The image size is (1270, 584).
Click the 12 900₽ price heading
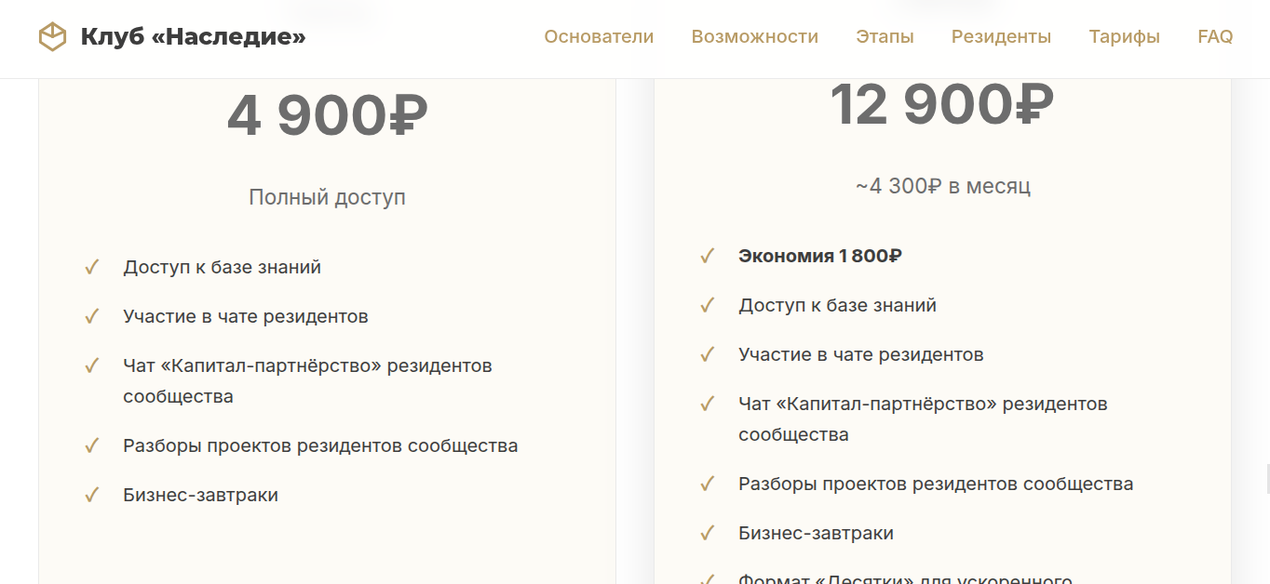pyautogui.click(x=942, y=105)
